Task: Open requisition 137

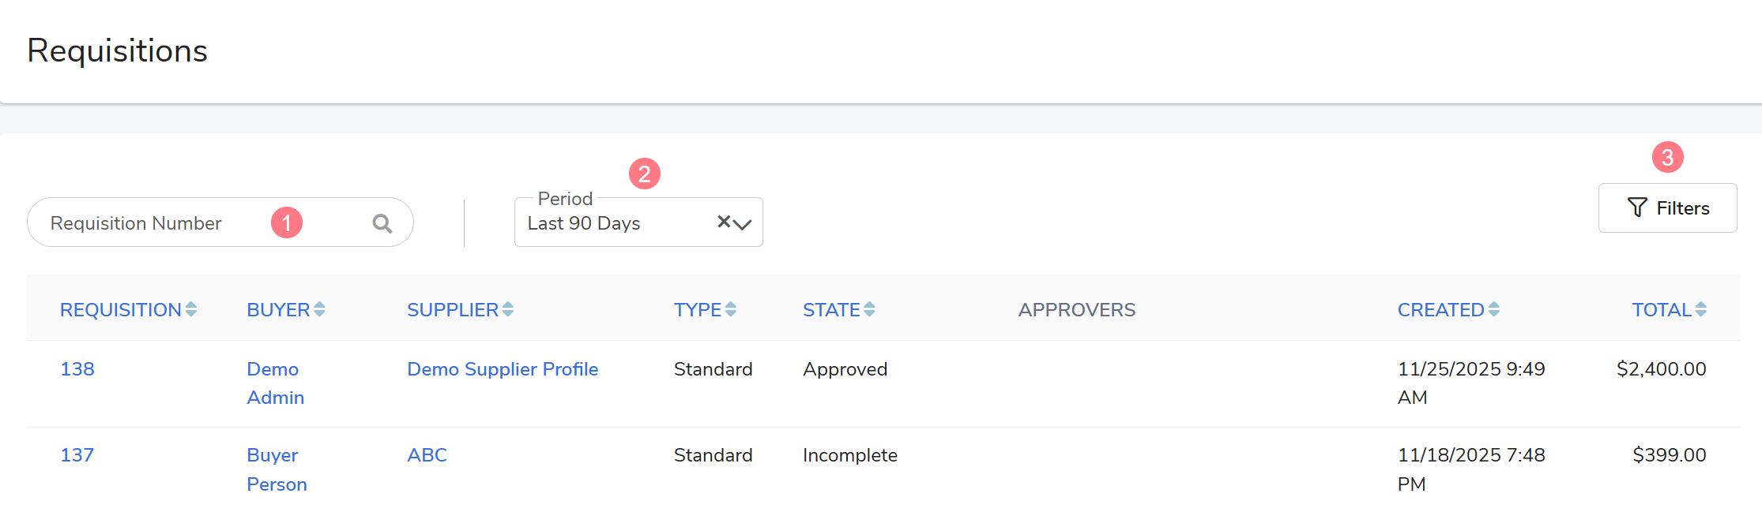Action: coord(77,455)
